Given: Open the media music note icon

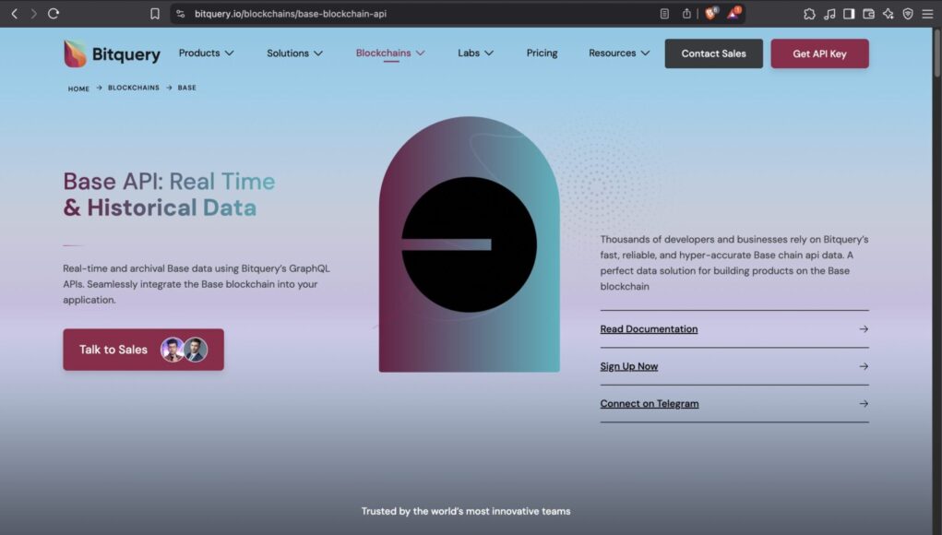Looking at the screenshot, I should 829,13.
